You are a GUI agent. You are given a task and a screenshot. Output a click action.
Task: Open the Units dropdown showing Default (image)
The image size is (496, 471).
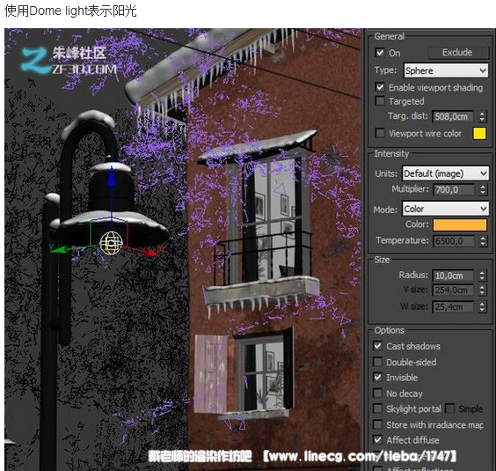coord(445,173)
